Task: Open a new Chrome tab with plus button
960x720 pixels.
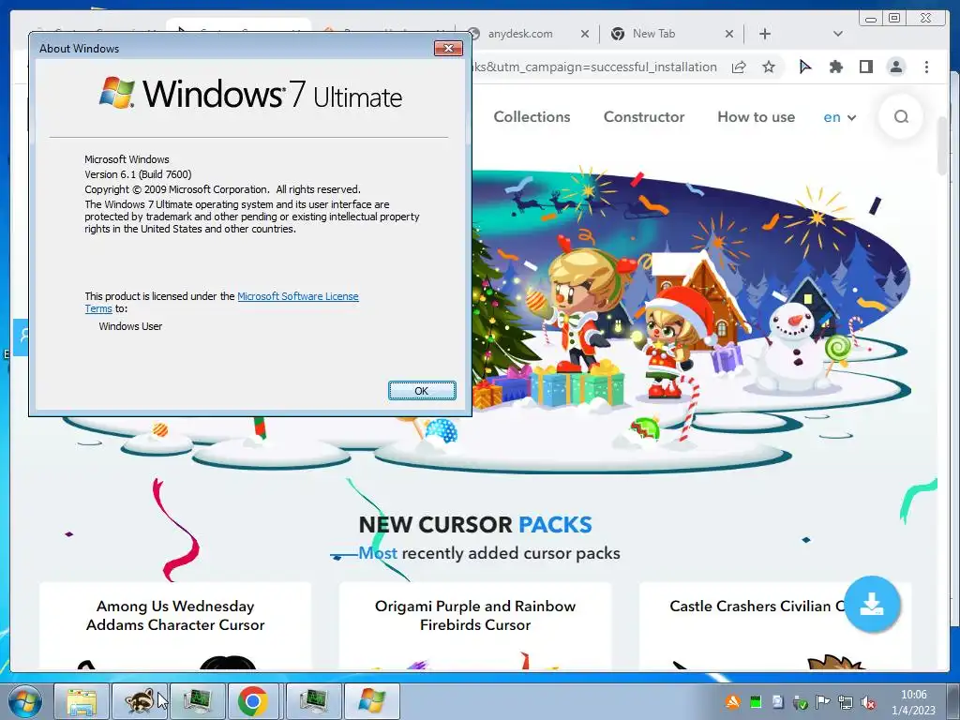Action: [x=765, y=35]
